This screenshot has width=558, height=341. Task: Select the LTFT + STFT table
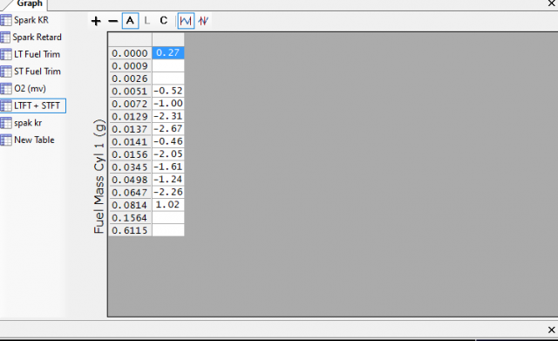(x=37, y=106)
